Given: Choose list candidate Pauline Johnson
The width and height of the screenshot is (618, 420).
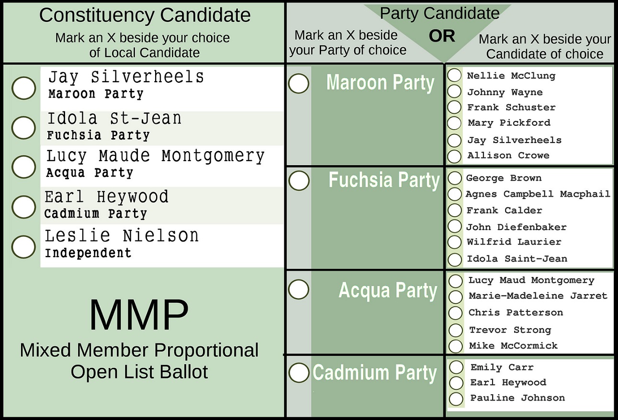Looking at the screenshot, I should point(456,398).
